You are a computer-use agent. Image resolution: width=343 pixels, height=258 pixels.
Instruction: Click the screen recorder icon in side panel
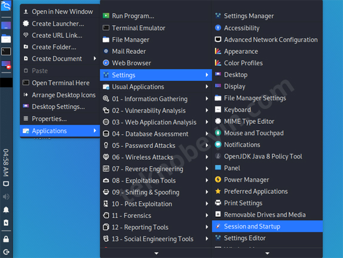[6, 65]
